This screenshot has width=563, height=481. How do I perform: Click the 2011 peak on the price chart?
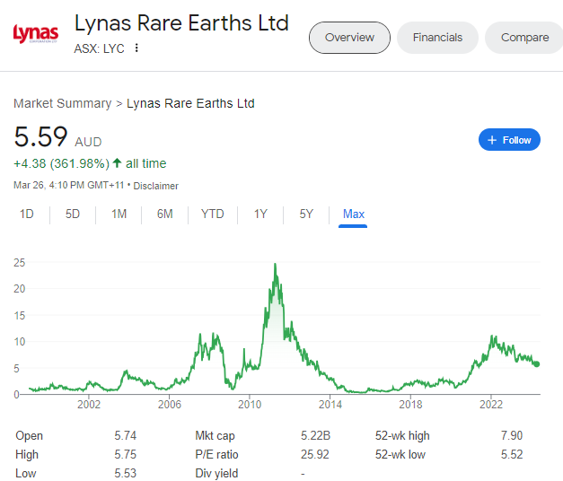(276, 265)
